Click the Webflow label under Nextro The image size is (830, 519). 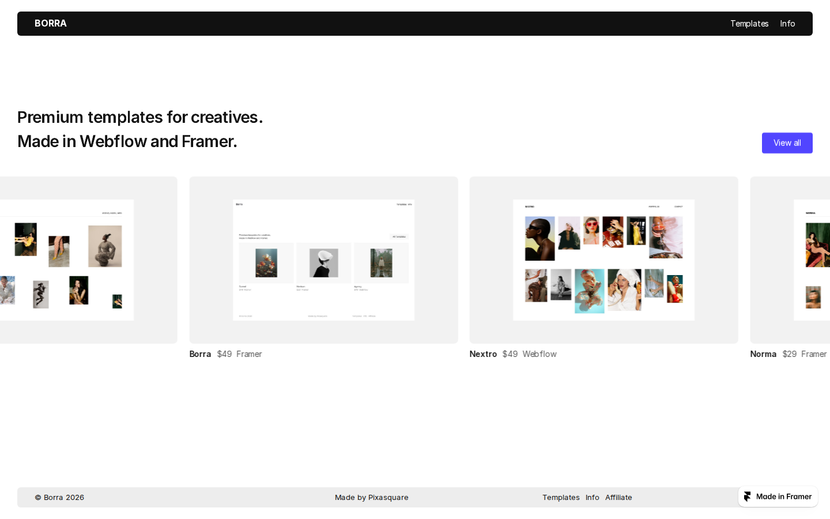539,354
